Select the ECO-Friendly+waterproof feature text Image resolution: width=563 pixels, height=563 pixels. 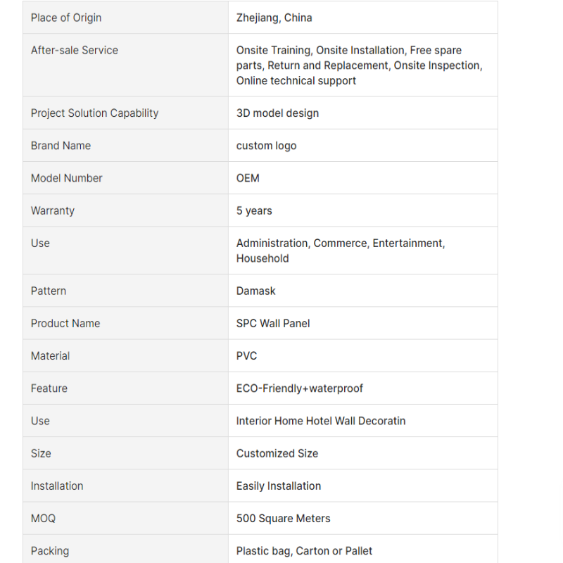299,388
